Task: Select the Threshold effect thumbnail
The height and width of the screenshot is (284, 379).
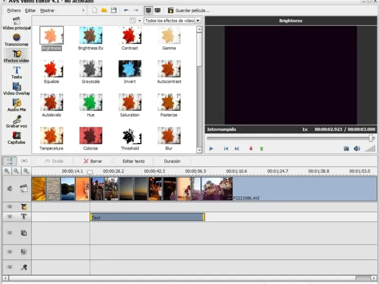Action: click(130, 135)
